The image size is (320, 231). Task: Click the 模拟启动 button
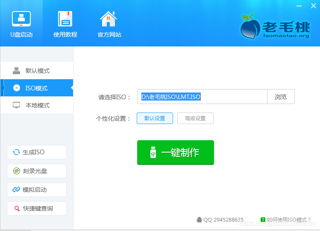[x=37, y=190]
